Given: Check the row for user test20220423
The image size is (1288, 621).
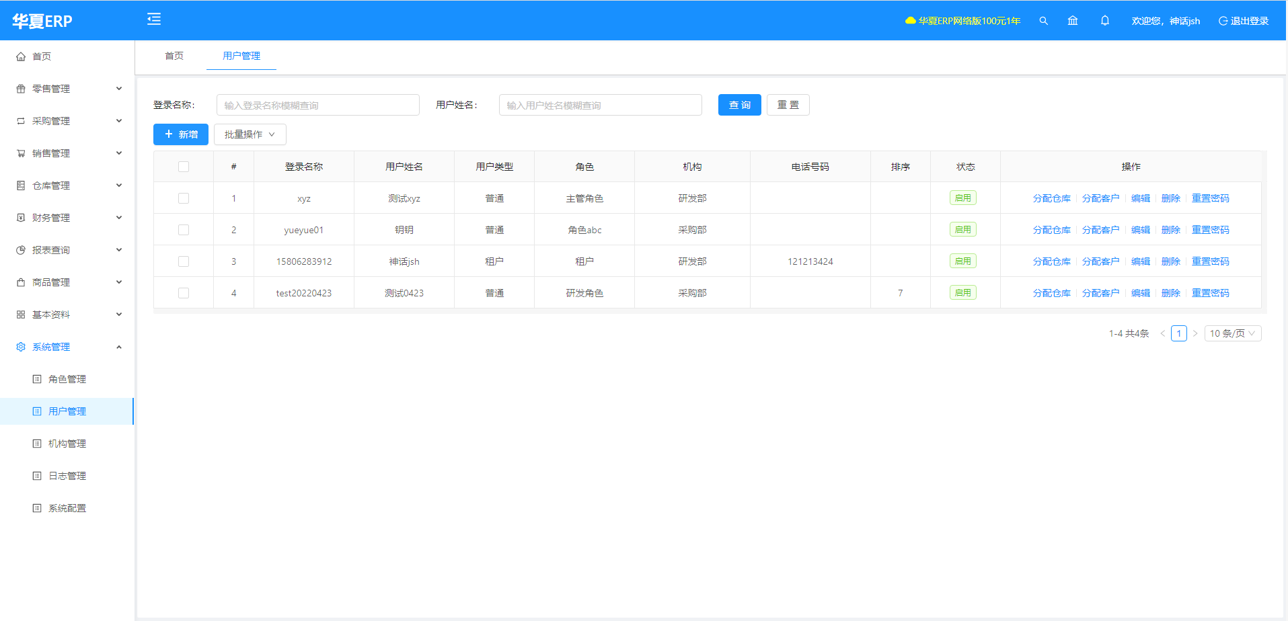Looking at the screenshot, I should 184,293.
